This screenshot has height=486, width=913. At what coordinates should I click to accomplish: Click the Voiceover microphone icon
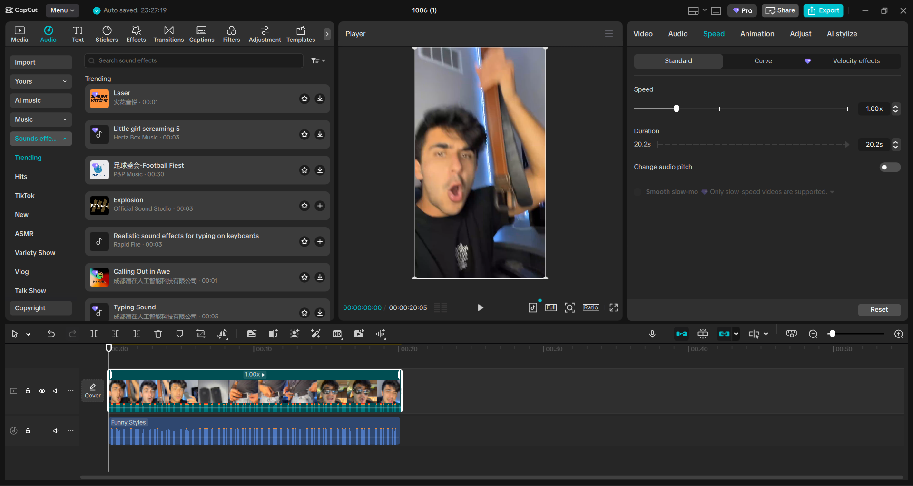[x=652, y=334]
